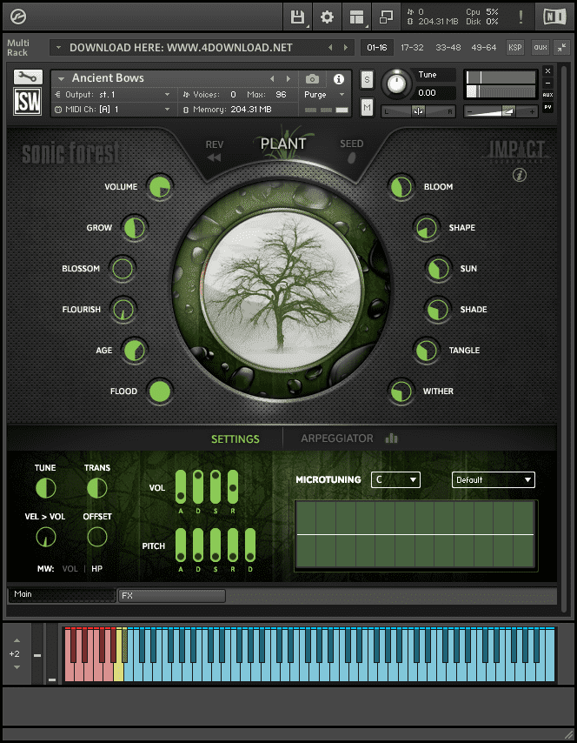This screenshot has height=743, width=577.
Task: Click the BLOSSOM knob
Action: [123, 269]
